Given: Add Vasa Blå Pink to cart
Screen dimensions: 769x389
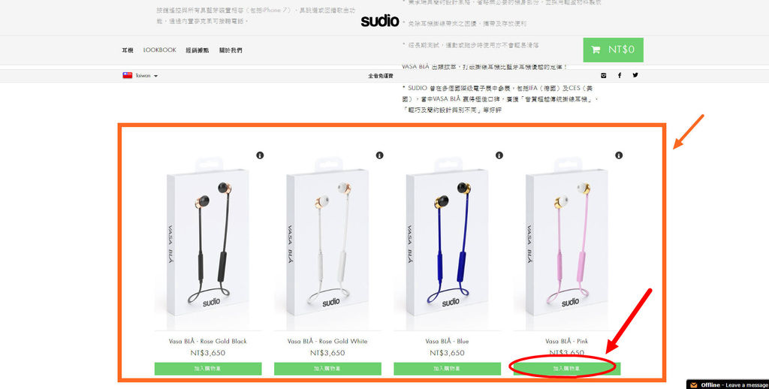Looking at the screenshot, I should pos(567,369).
